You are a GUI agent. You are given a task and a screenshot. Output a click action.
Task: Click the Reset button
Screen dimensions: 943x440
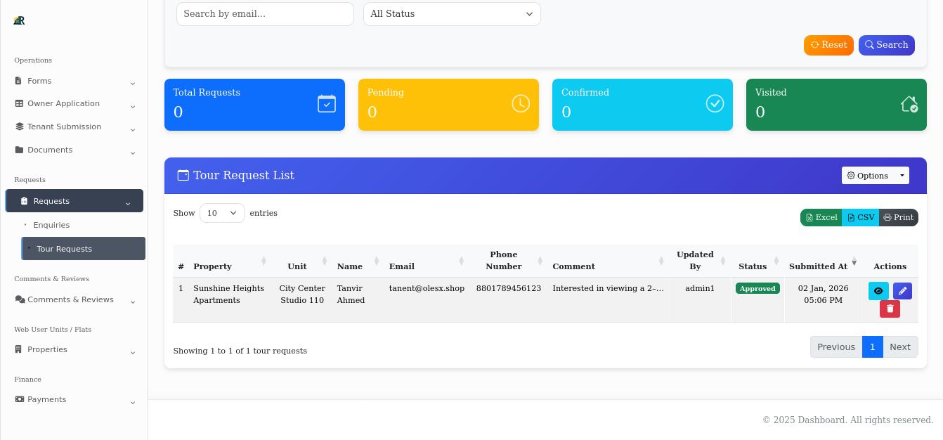pyautogui.click(x=828, y=45)
